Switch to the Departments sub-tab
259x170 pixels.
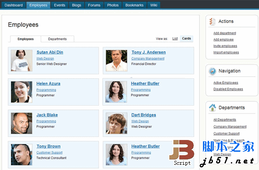(x=57, y=39)
